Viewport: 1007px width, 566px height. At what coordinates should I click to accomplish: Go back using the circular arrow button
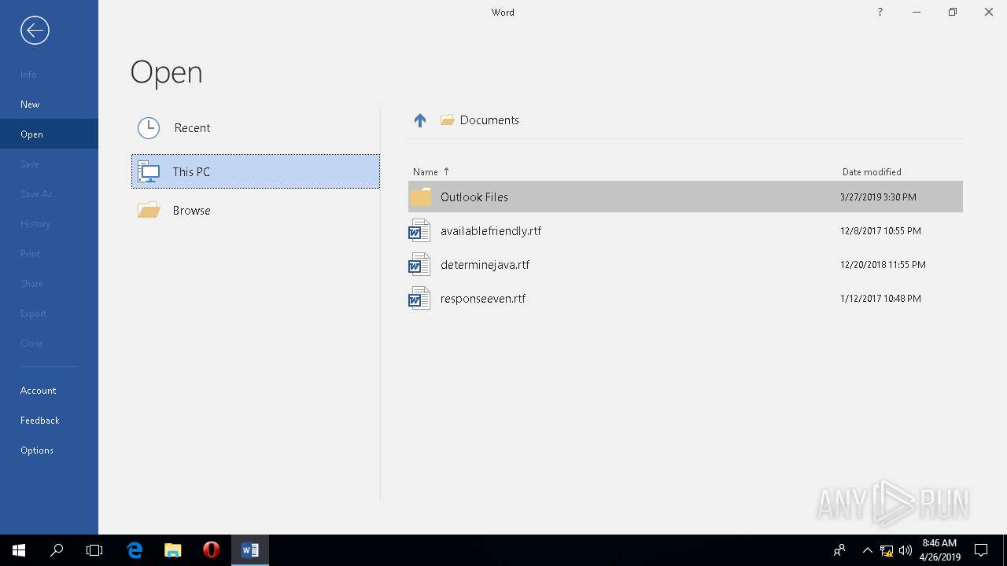(35, 31)
